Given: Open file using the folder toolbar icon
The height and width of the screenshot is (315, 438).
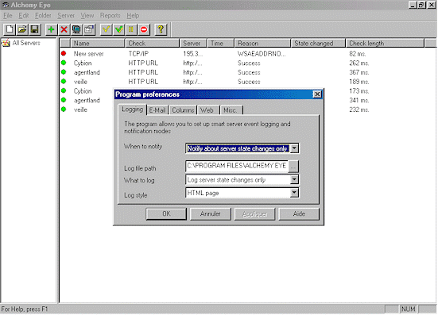Looking at the screenshot, I should point(22,29).
